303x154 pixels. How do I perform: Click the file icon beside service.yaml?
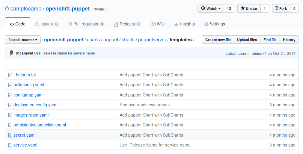click(10, 145)
